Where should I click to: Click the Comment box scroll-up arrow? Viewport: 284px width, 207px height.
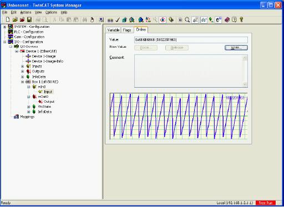[x=245, y=58]
